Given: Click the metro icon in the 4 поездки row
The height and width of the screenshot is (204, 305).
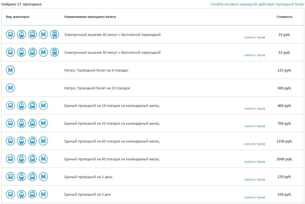Looking at the screenshot, I should pos(10,70).
